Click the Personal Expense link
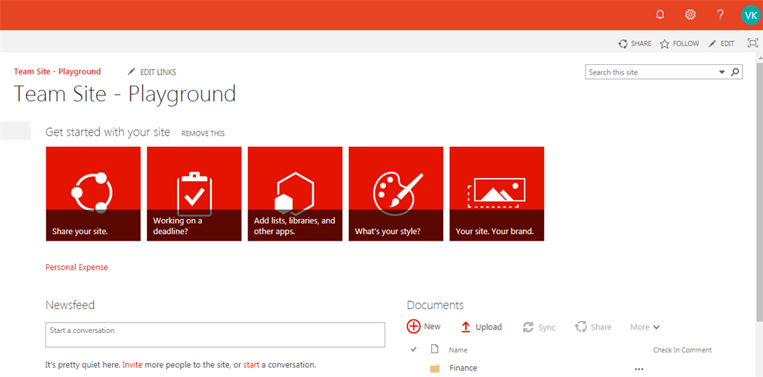This screenshot has height=377, width=763. 77,267
